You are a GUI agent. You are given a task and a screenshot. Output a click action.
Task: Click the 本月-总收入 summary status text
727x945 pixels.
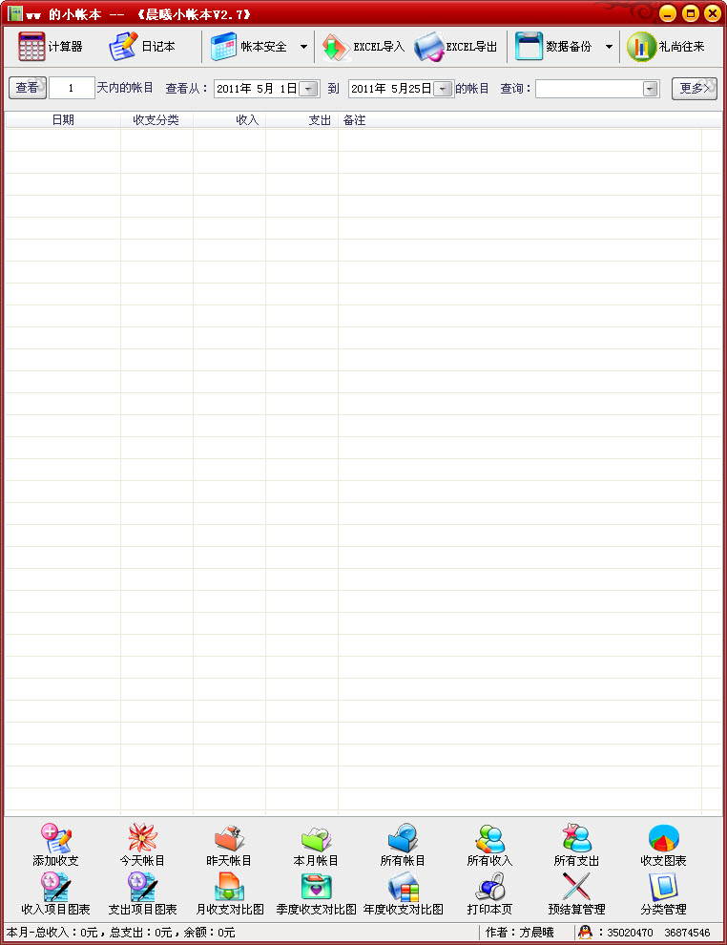pos(120,933)
